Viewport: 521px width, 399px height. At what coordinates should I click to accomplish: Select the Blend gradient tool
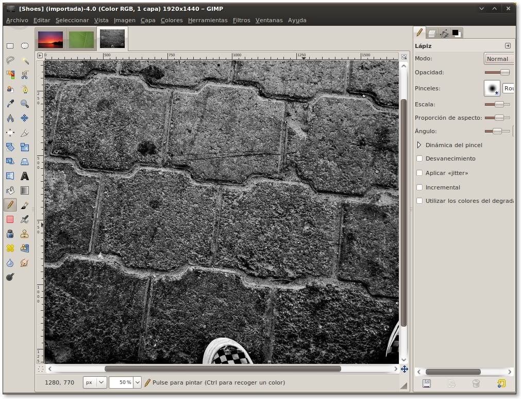click(25, 190)
